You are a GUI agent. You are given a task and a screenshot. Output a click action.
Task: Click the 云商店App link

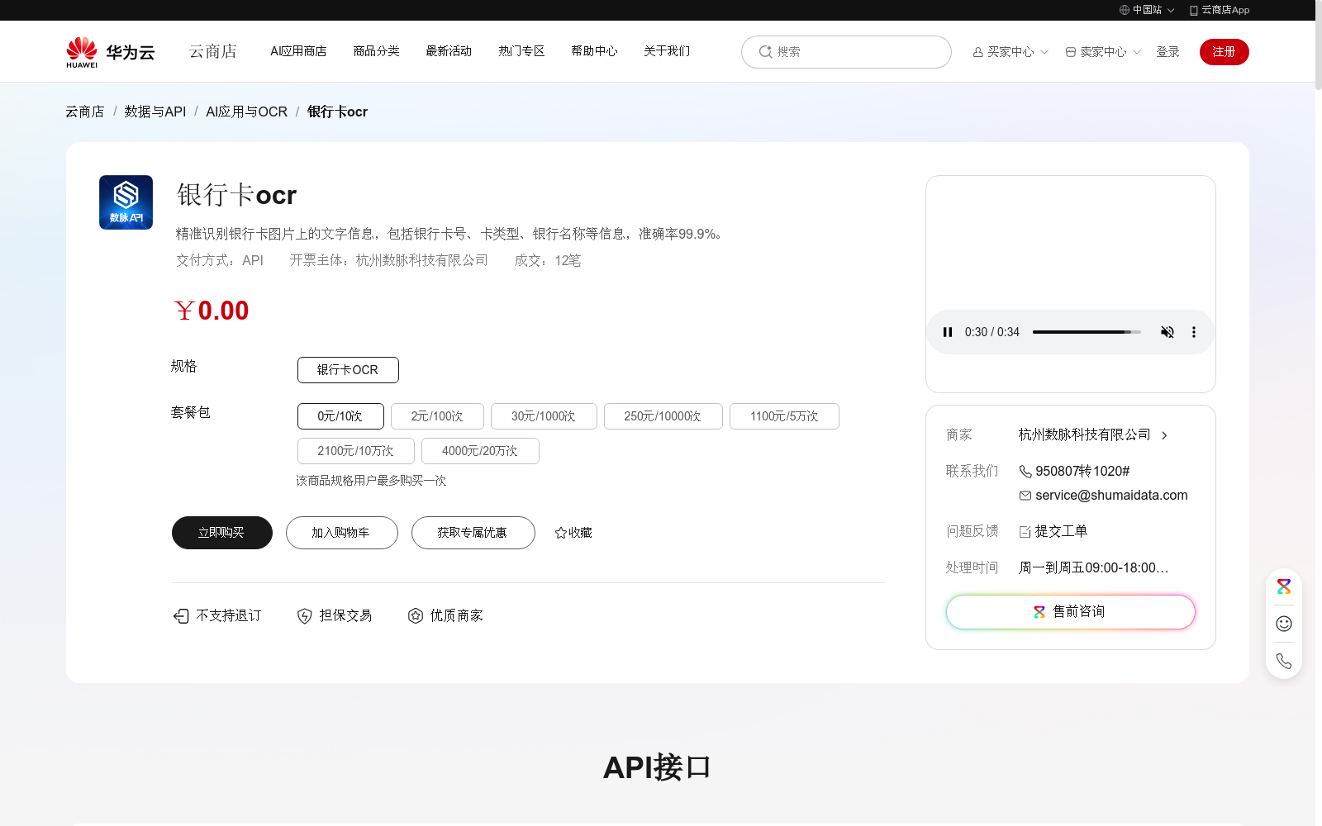tap(1225, 10)
